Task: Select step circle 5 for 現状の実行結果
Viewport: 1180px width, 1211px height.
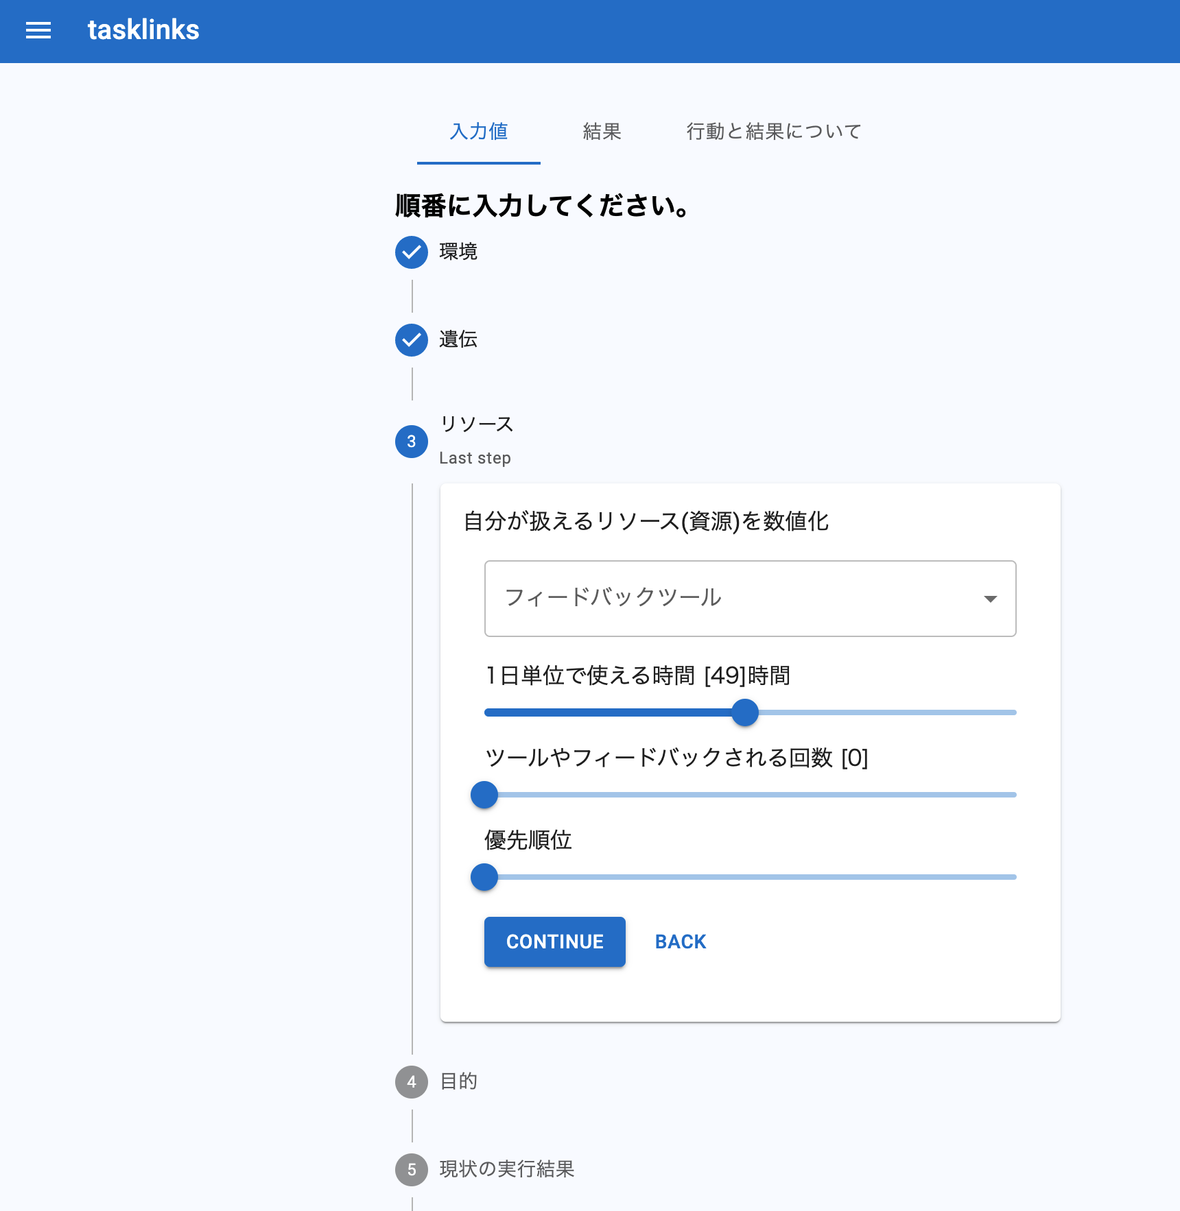Action: click(x=411, y=1170)
